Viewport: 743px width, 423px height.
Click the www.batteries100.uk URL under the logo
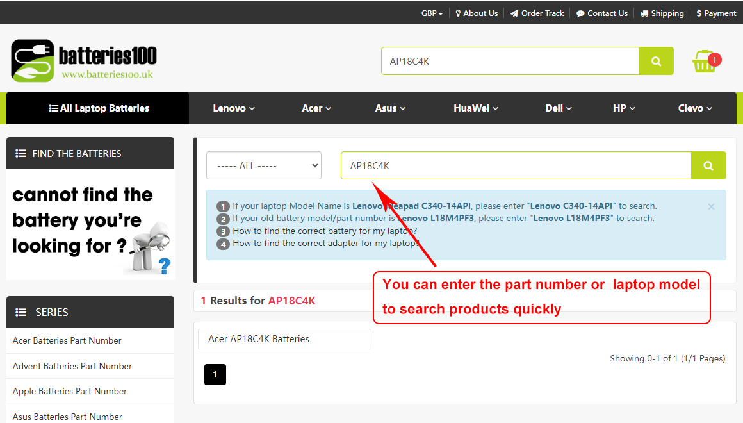[x=108, y=74]
